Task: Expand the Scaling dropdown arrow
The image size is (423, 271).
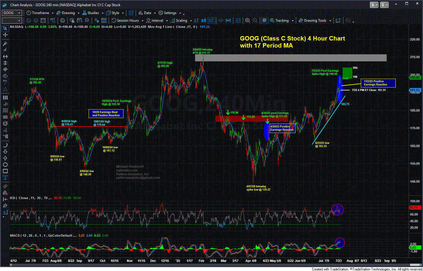Action: tap(191, 21)
